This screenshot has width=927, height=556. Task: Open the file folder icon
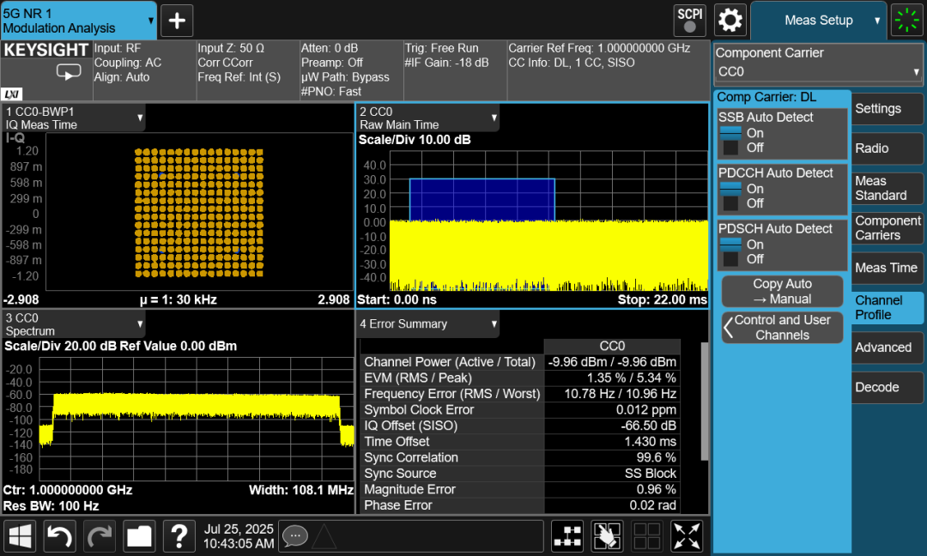(139, 537)
